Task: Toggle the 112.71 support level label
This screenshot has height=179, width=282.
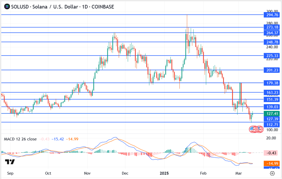Action: pyautogui.click(x=272, y=125)
